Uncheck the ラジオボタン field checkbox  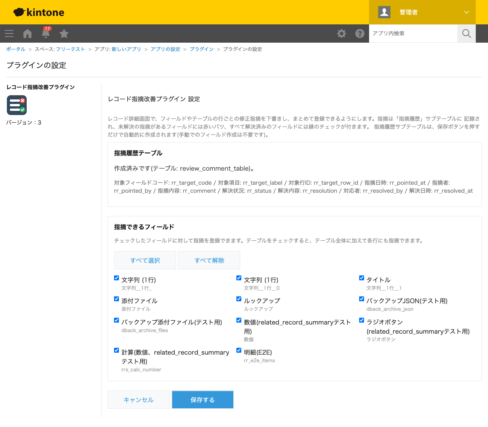click(362, 320)
